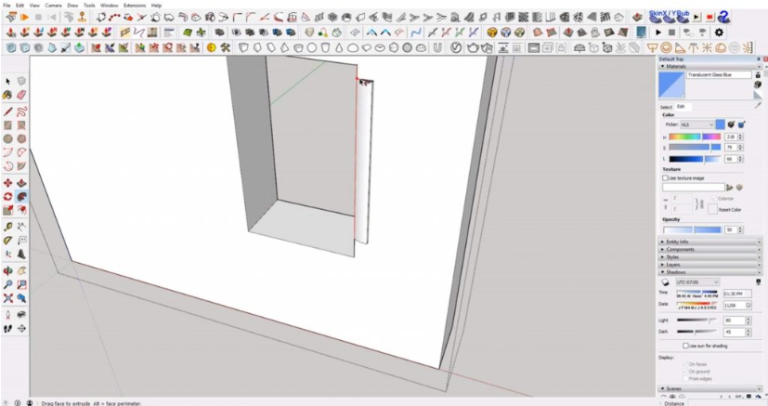
Task: Enable Use texture image checkbox
Action: [665, 178]
